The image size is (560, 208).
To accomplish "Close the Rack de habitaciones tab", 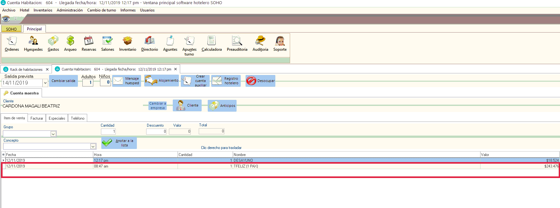I will [x=47, y=69].
